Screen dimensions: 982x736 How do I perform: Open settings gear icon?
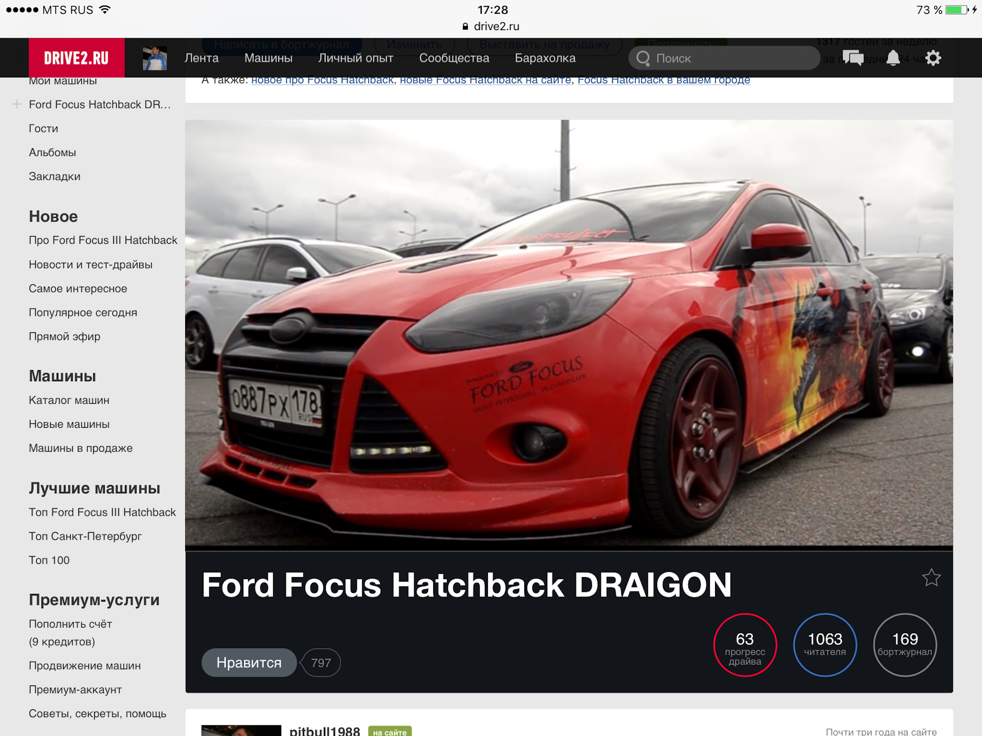click(x=933, y=58)
